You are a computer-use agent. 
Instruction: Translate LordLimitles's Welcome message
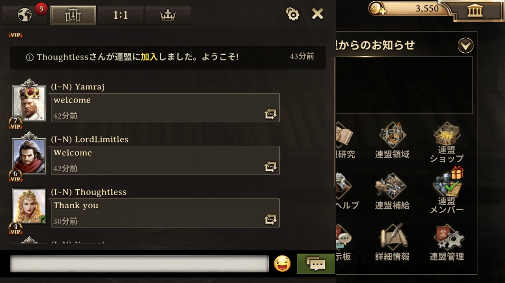coord(271,167)
